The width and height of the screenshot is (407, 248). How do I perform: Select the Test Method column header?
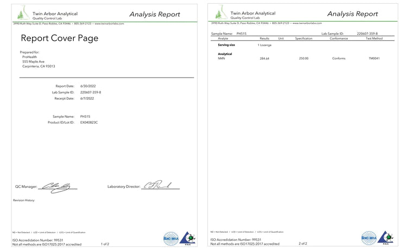374,39
